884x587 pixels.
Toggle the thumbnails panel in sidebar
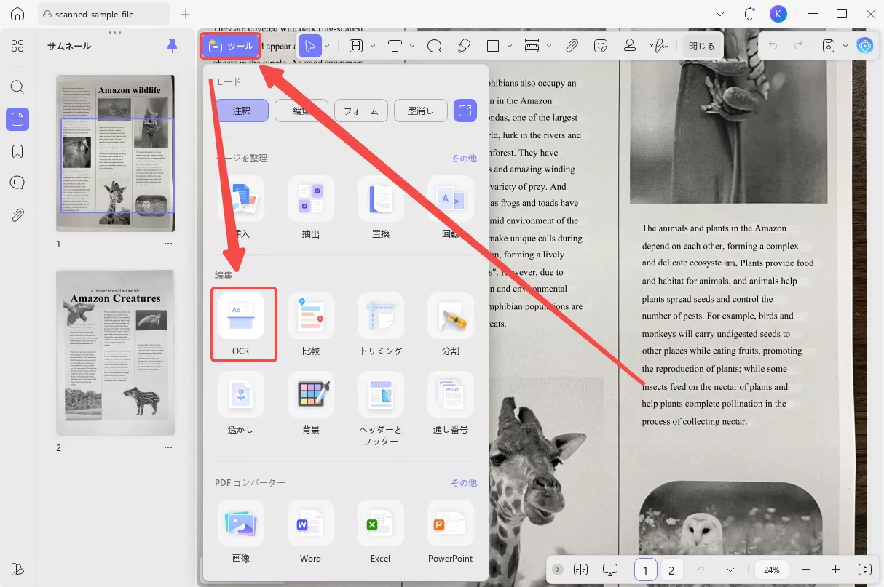point(17,119)
